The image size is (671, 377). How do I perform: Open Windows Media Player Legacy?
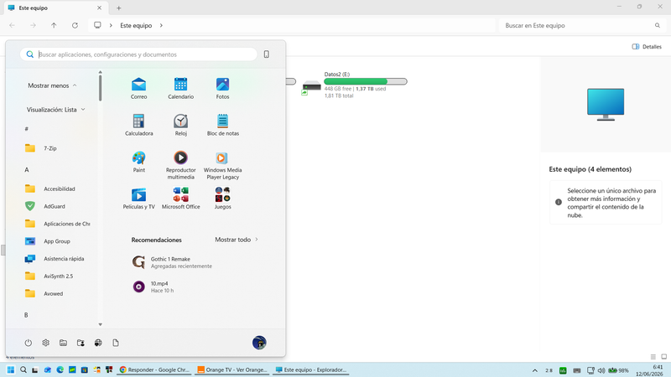tap(222, 165)
